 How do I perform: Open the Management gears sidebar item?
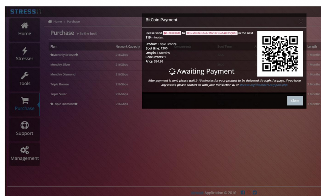(x=24, y=154)
